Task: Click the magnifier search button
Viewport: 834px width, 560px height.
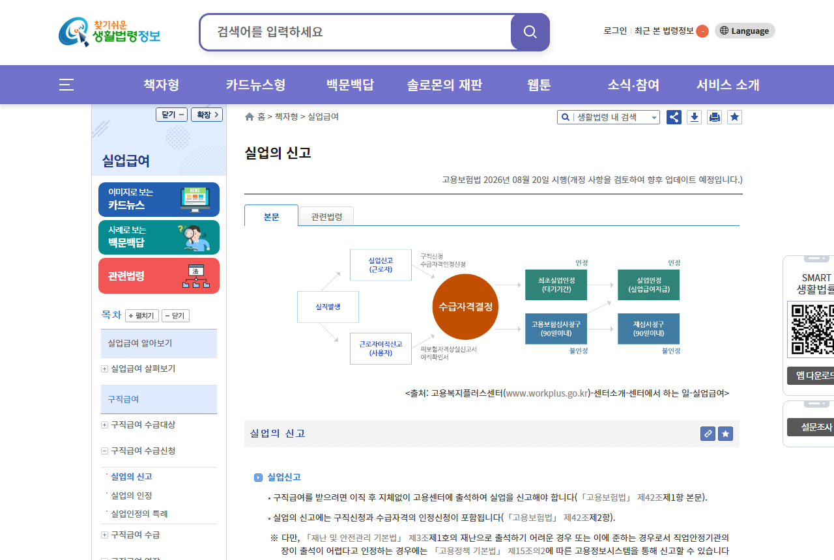Action: (x=530, y=32)
